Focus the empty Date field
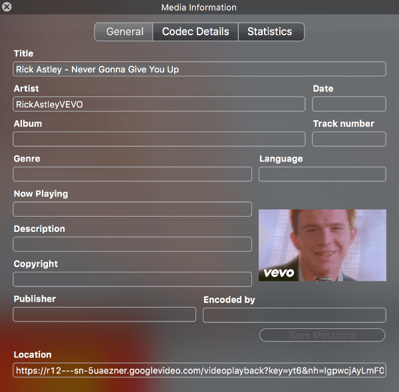 (349, 104)
